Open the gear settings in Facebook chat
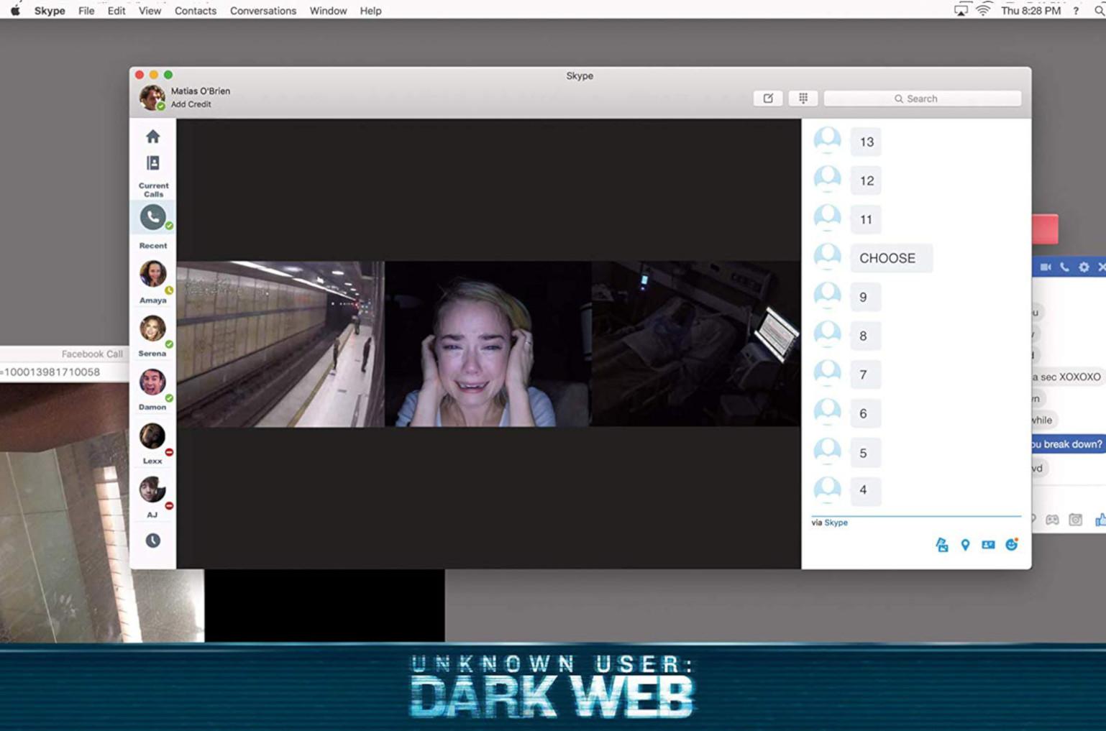1106x731 pixels. (x=1084, y=267)
